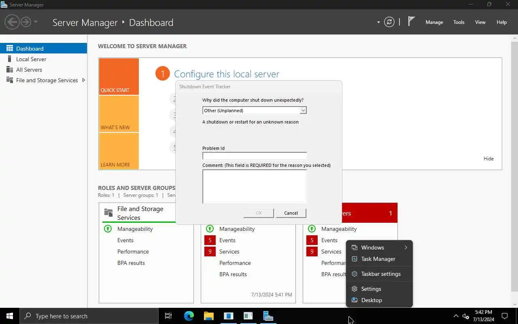The width and height of the screenshot is (518, 324).
Task: Click Performance in the middle tile
Action: (x=235, y=263)
